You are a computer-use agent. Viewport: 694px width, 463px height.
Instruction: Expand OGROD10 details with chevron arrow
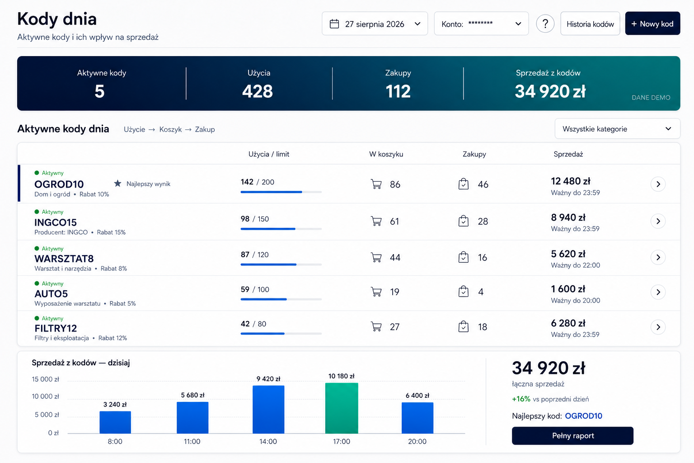coord(658,184)
